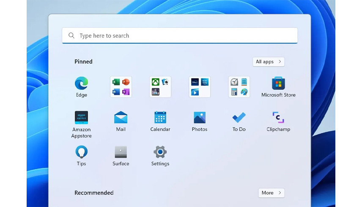
Task: Open the games folder with Xbox
Action: 160,87
